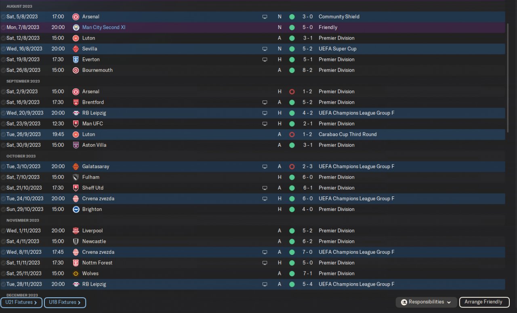Screen dimensions: 517x313
Task: Toggle the check mark beside Sat 5/8/2023
Action: (3, 17)
